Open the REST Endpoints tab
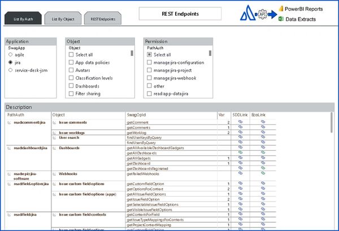Image resolution: width=339 pixels, height=231 pixels. click(x=101, y=19)
